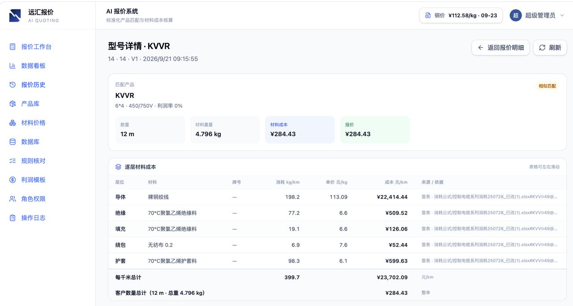The width and height of the screenshot is (573, 306).
Task: Click the 超 user avatar
Action: [516, 15]
